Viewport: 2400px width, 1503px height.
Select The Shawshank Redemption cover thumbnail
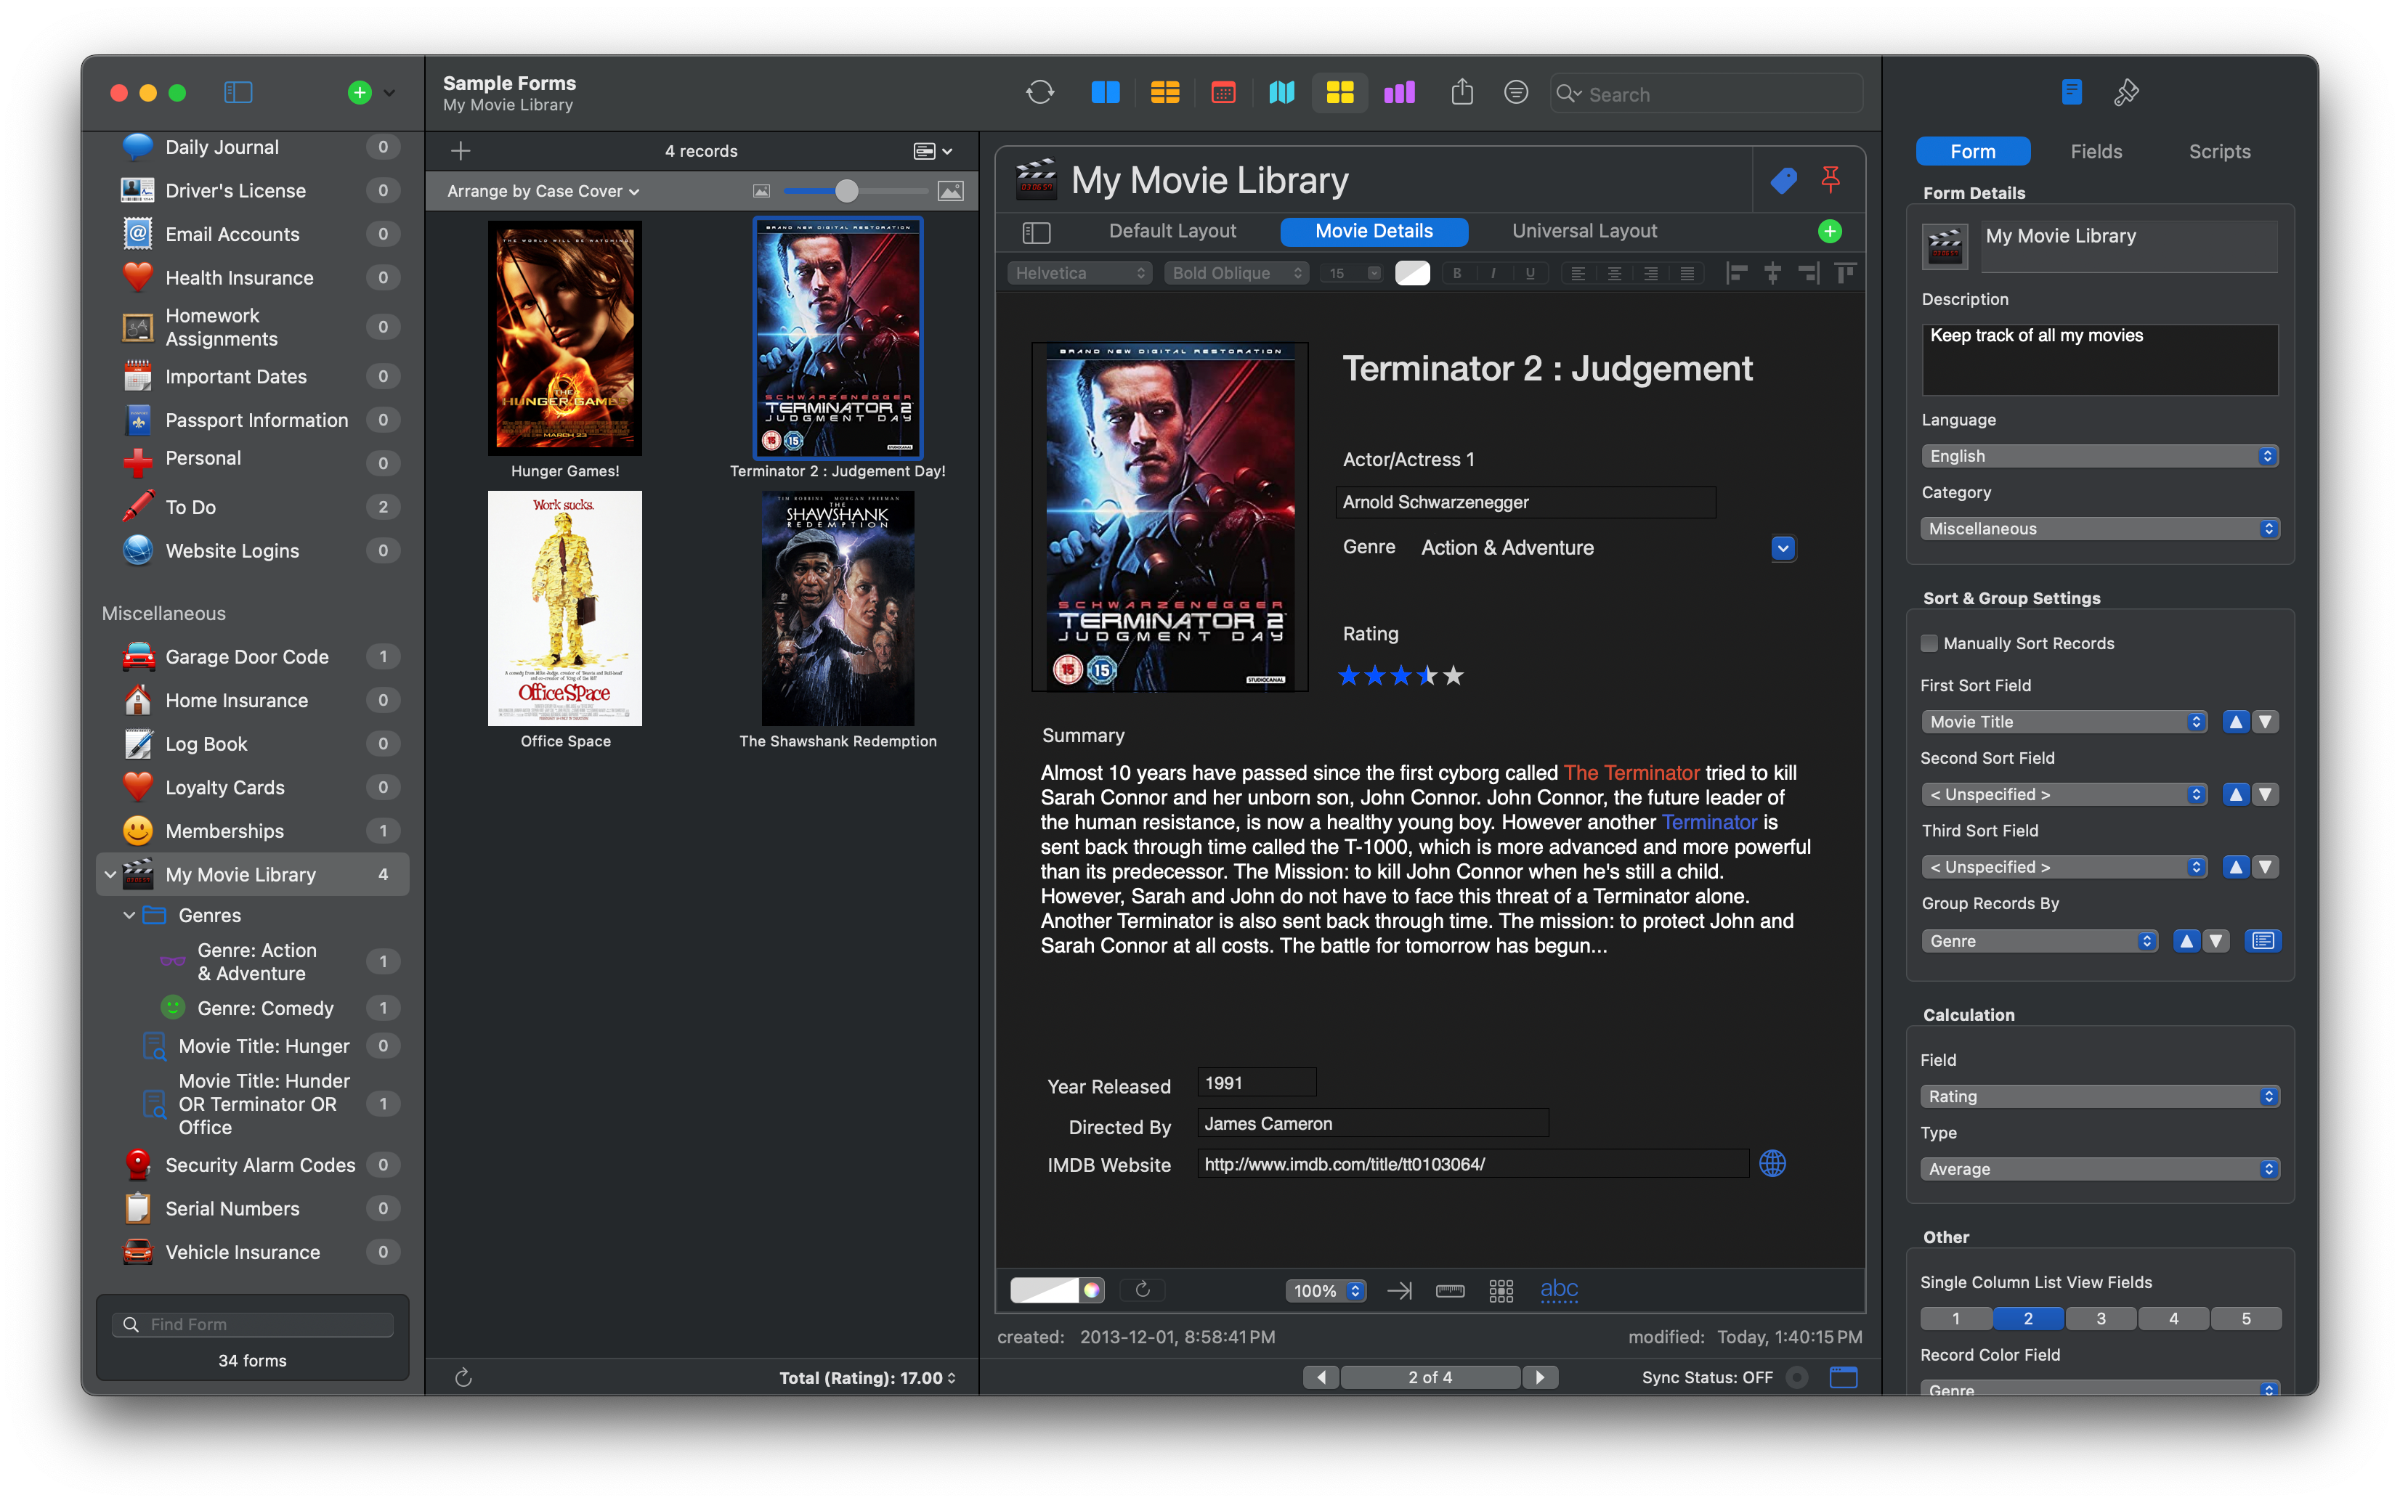tap(837, 608)
